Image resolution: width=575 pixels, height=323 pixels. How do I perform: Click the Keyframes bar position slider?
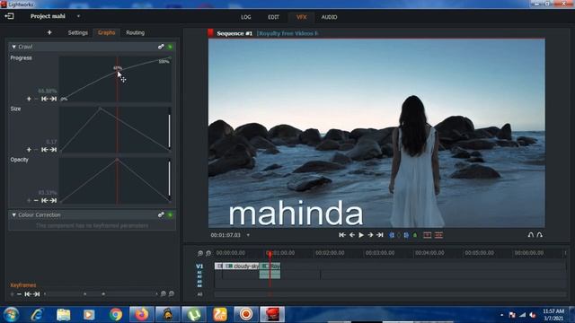coord(101,294)
